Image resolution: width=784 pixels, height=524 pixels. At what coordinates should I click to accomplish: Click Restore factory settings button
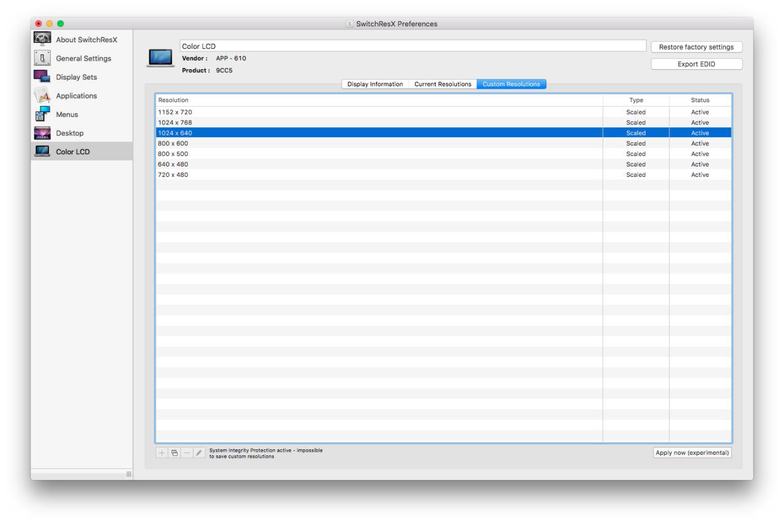696,47
